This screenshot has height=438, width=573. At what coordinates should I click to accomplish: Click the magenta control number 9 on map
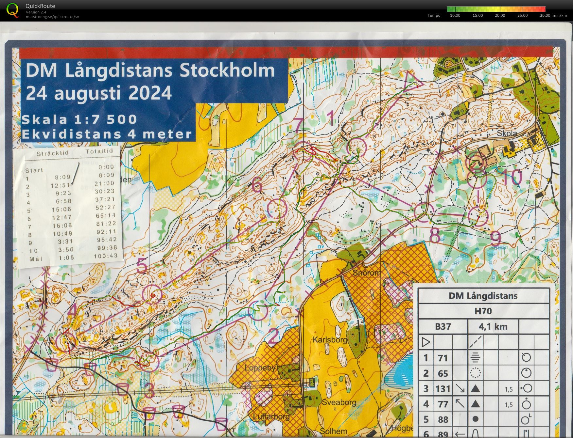(495, 239)
